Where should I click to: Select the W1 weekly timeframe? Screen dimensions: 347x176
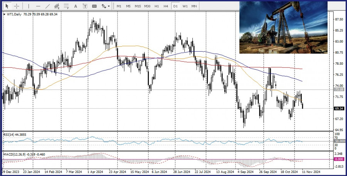pos(185,6)
